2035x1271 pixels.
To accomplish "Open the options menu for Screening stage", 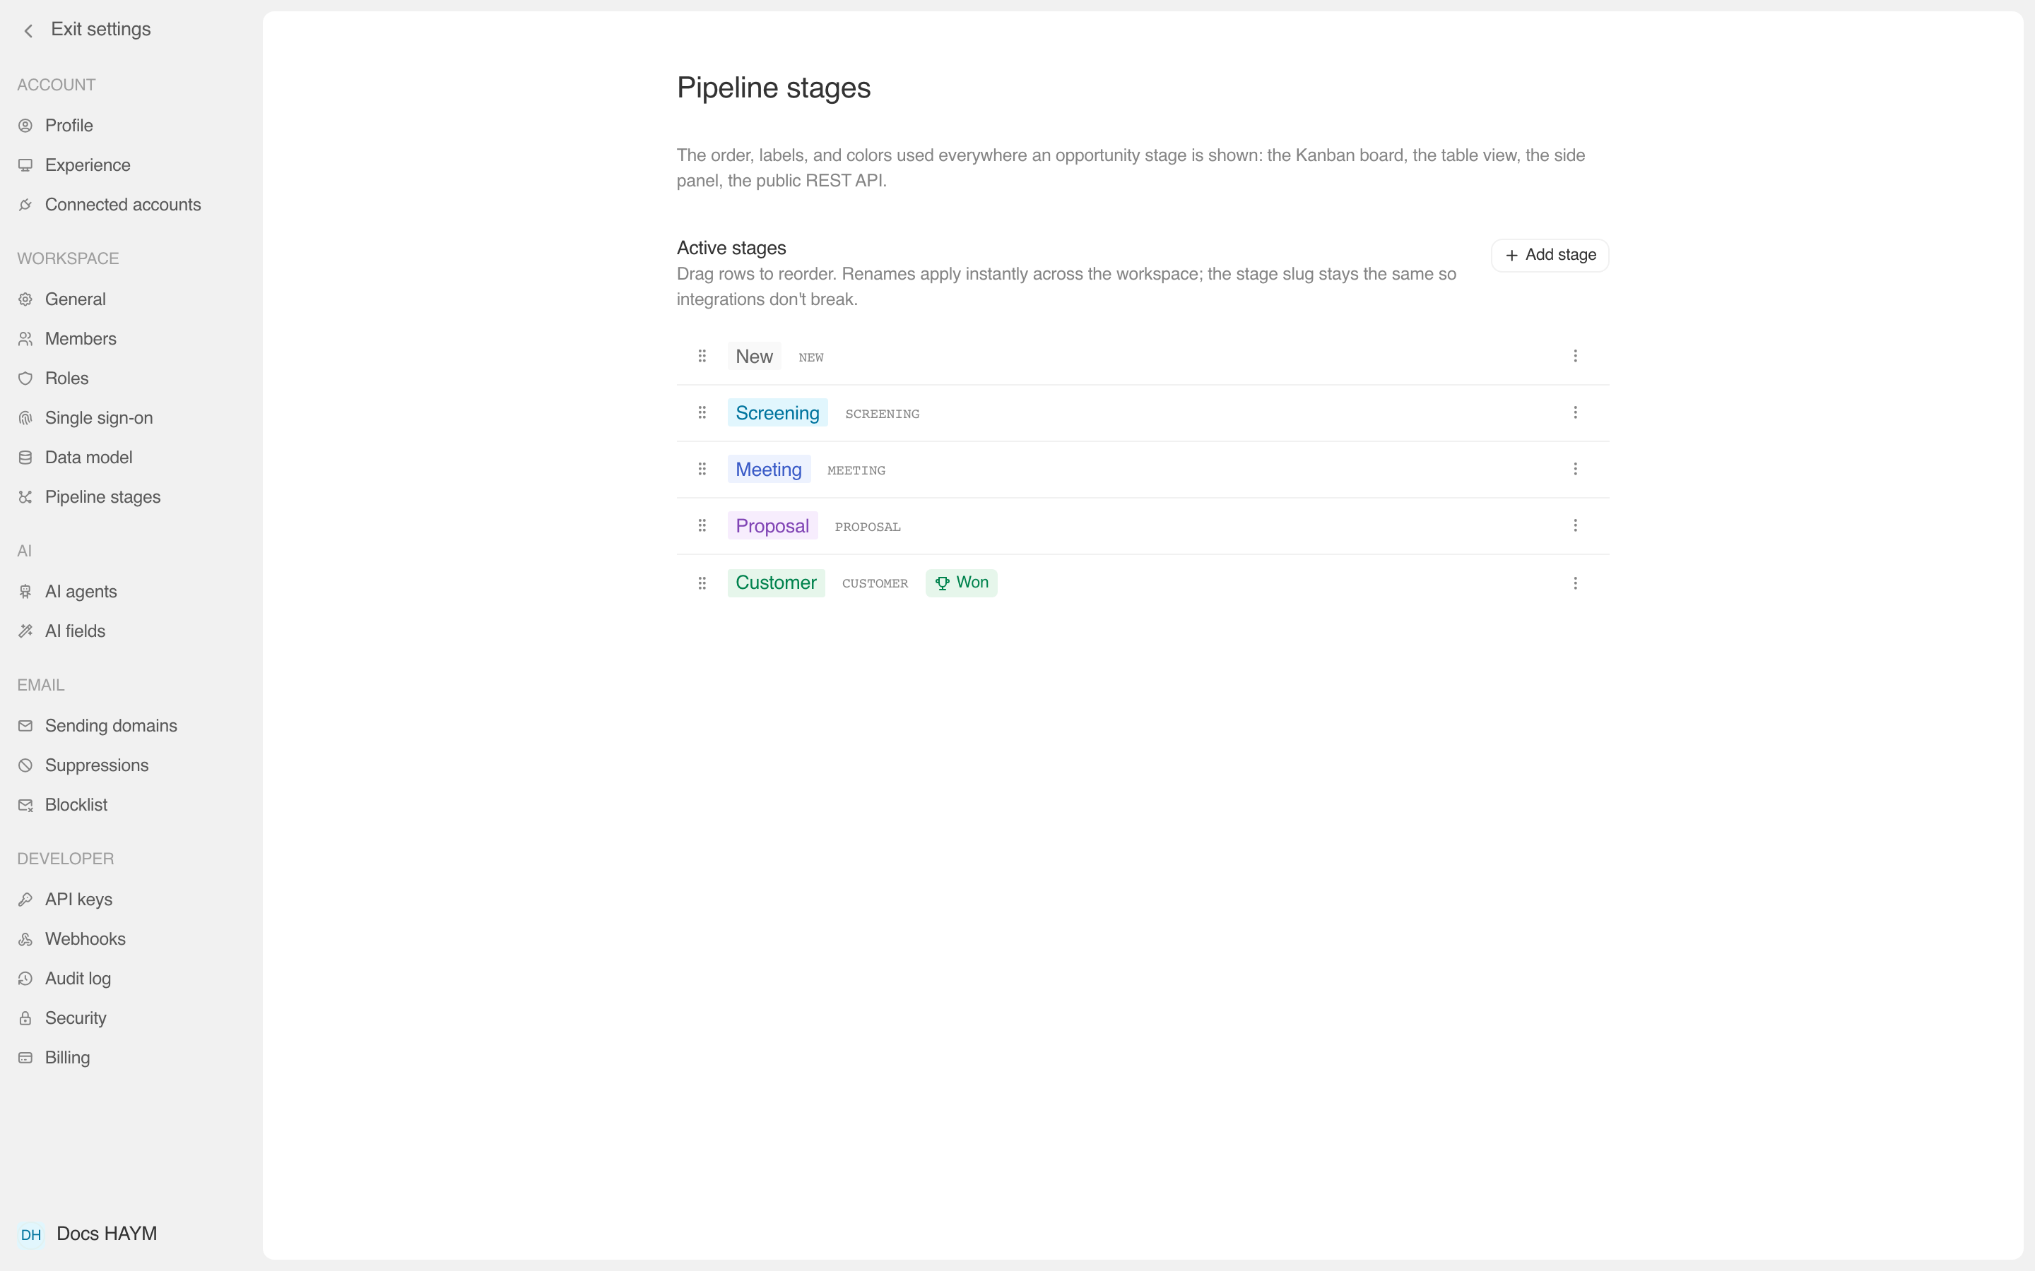I will (1575, 413).
